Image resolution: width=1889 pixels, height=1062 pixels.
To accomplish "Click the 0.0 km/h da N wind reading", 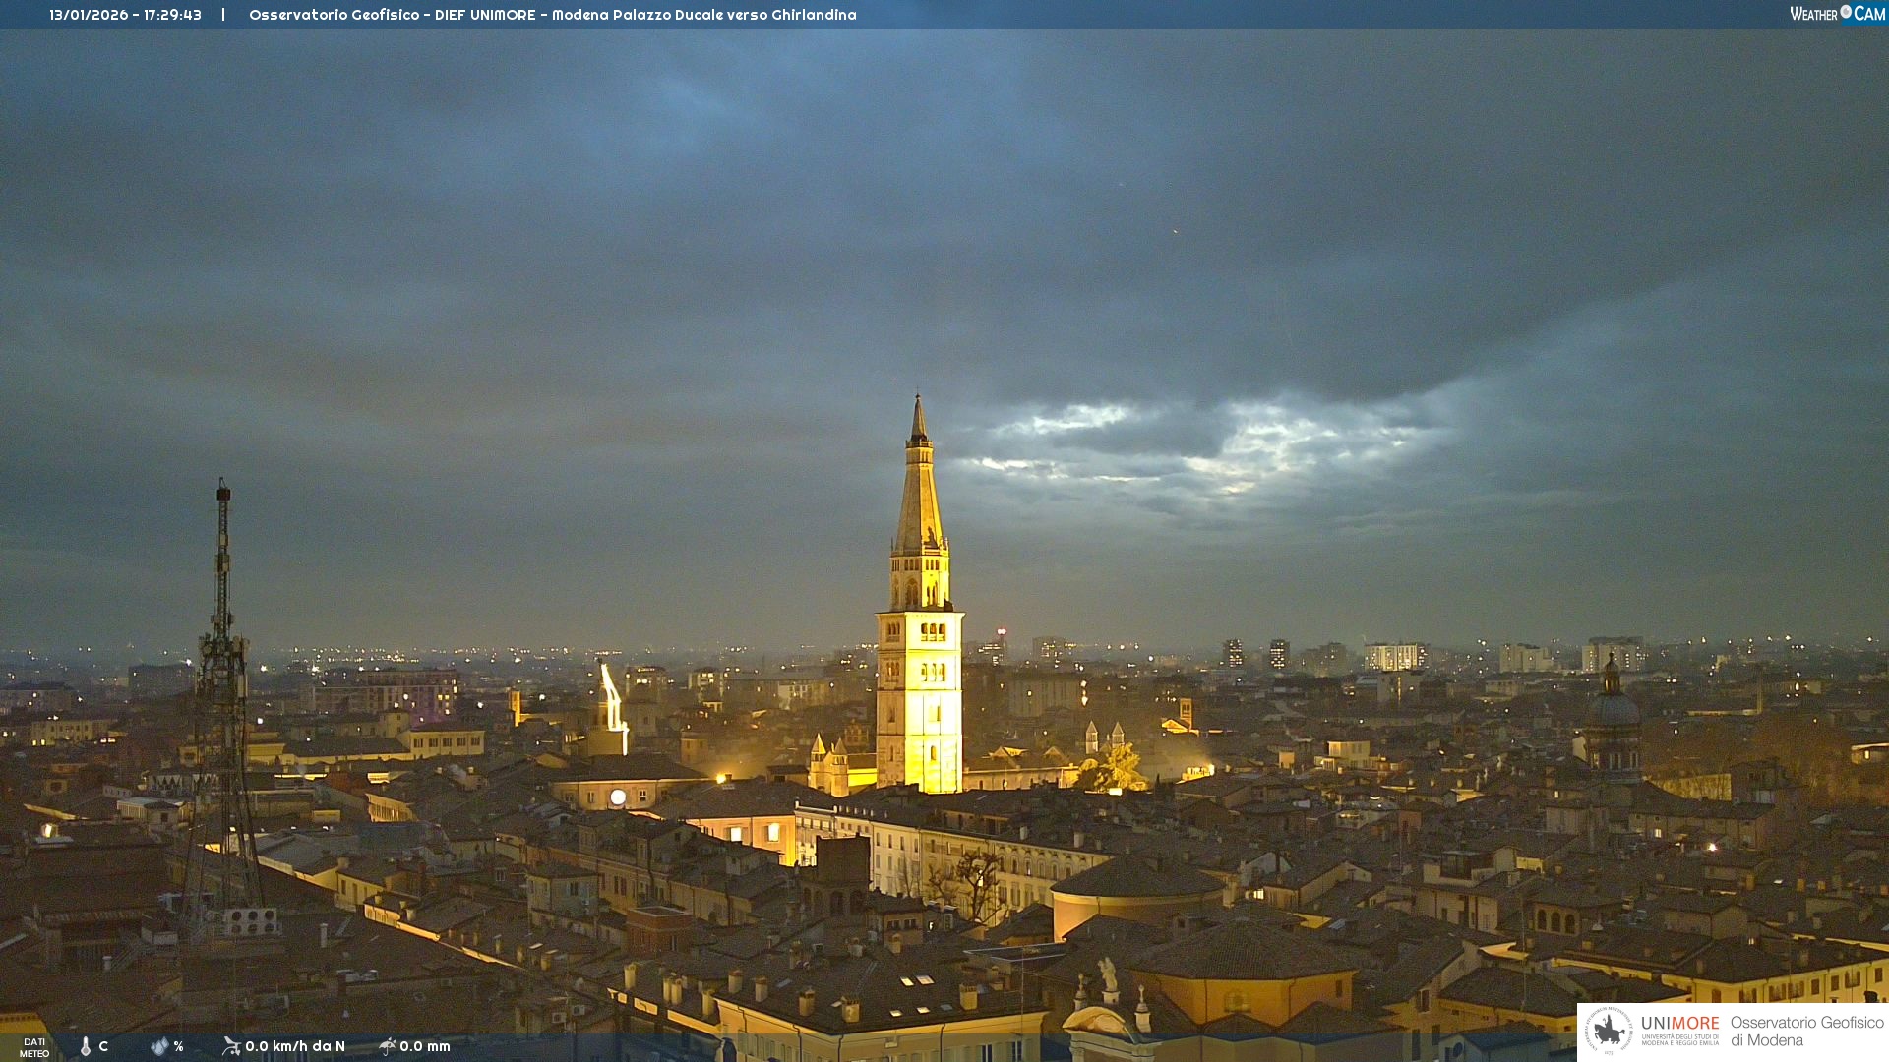I will [295, 1046].
